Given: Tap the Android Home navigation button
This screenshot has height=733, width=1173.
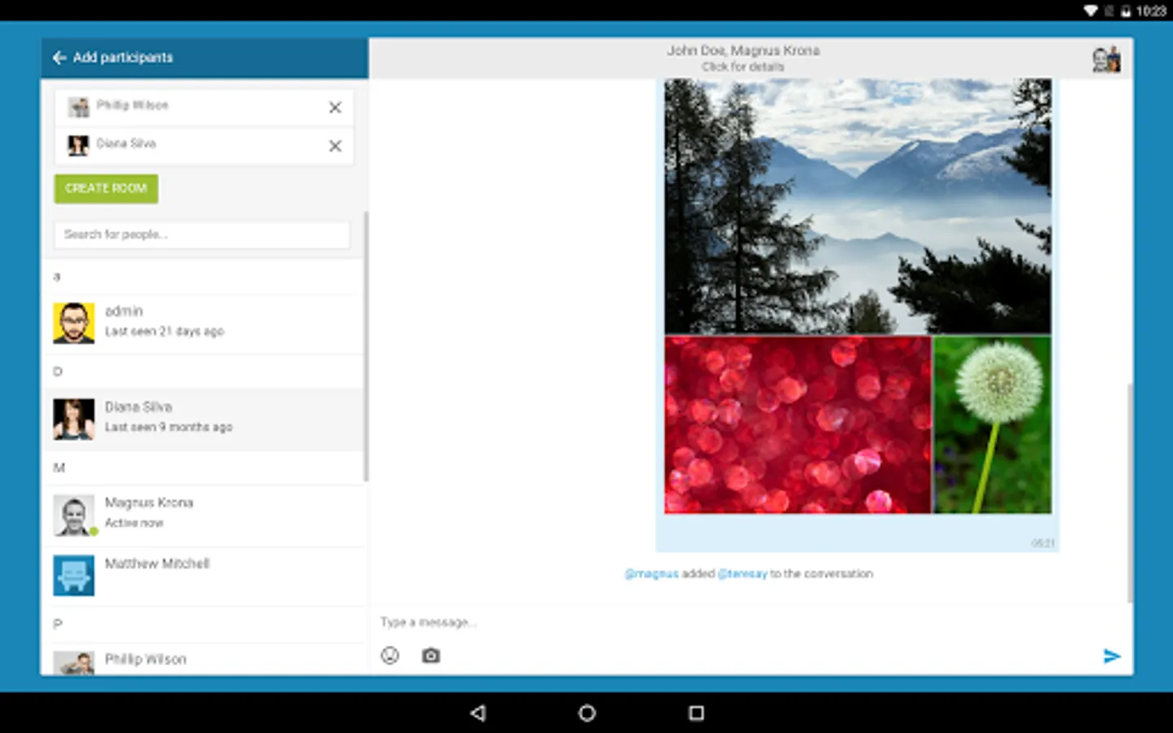Looking at the screenshot, I should click(x=586, y=713).
